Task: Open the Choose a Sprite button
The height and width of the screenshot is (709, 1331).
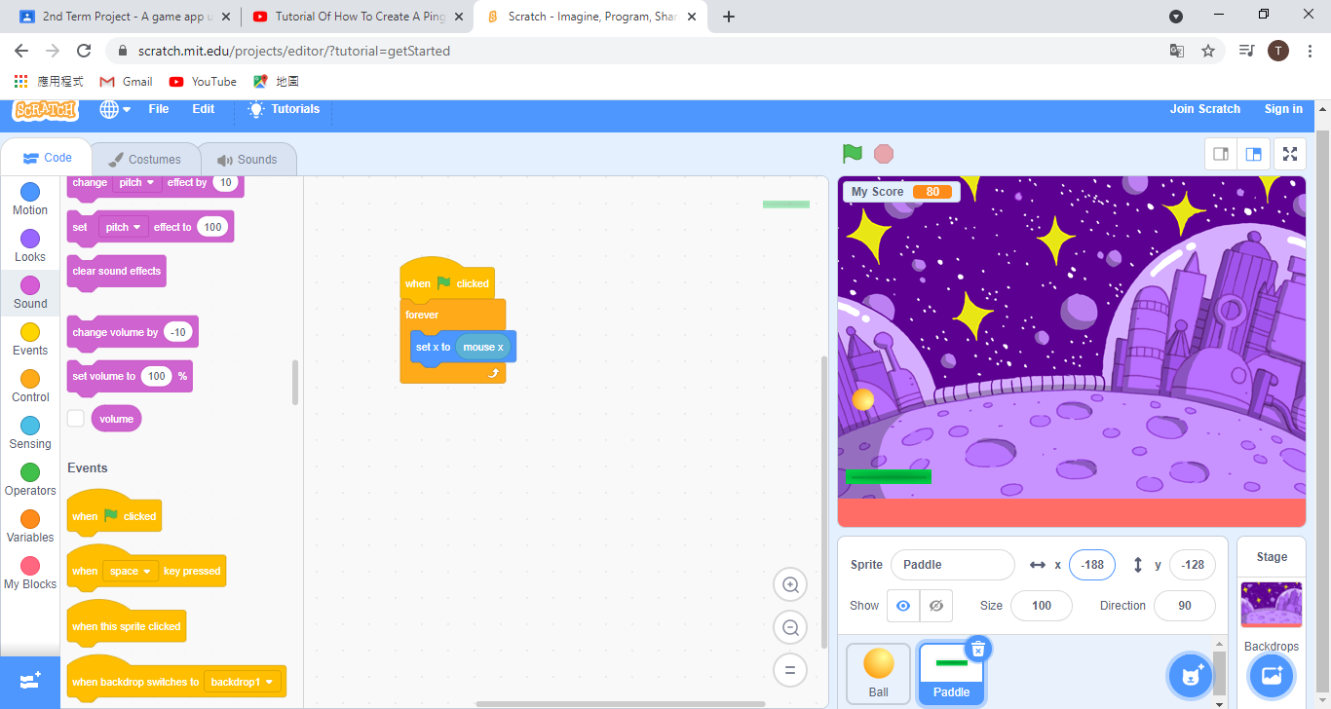Action: pos(1190,676)
